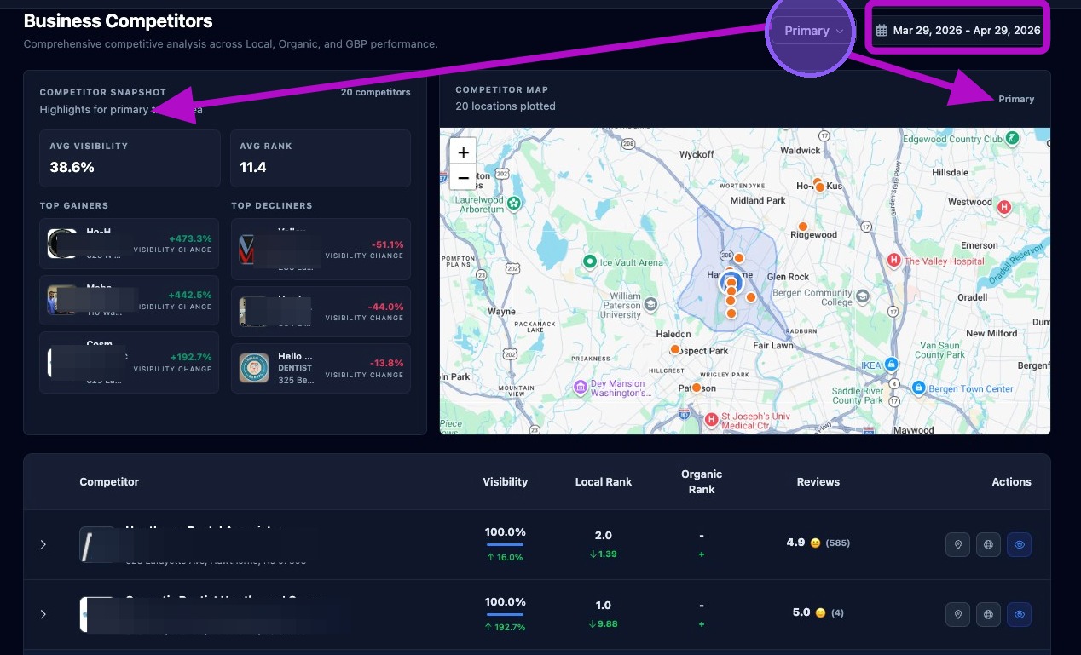Click location pin icon for 585-review row
This screenshot has width=1081, height=655.
pyautogui.click(x=958, y=545)
